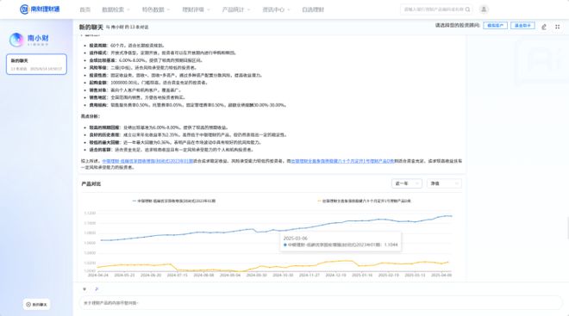This screenshot has height=316, width=569.
Task: Click the clear chat brush icon
Action: [x=544, y=27]
